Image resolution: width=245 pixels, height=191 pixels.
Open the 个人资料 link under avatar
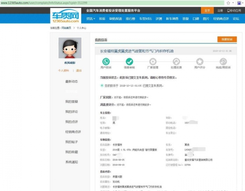click(63, 71)
